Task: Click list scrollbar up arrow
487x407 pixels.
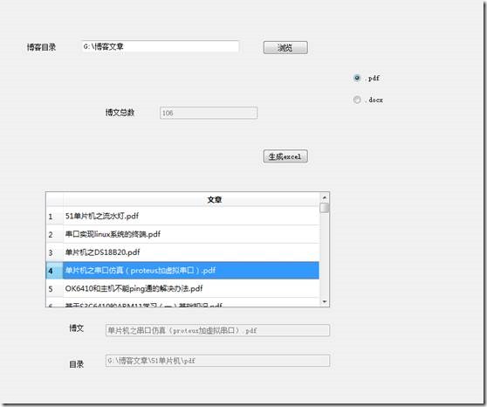Action: 325,197
